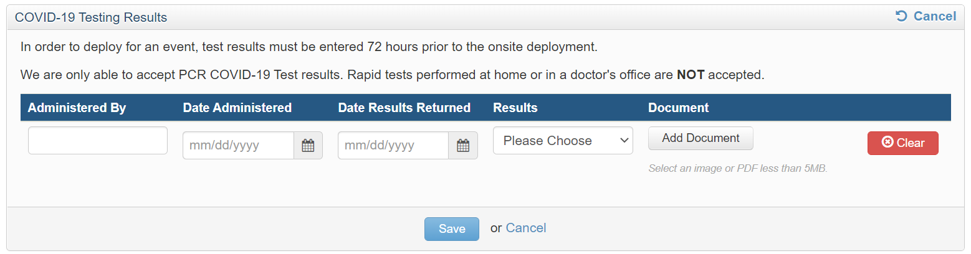Click the Cancel link in panel header
971x254 pixels.
934,16
